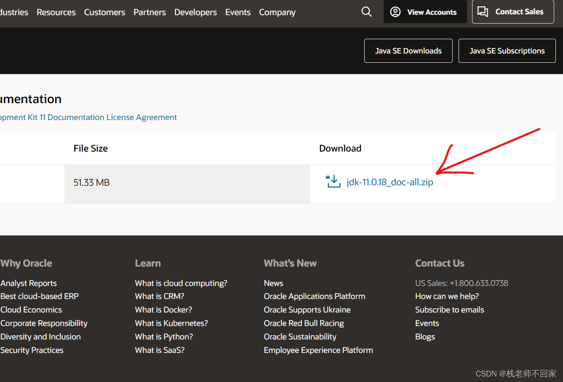Image resolution: width=563 pixels, height=382 pixels.
Task: Open the footer Events link under Contact Us
Action: click(x=427, y=323)
